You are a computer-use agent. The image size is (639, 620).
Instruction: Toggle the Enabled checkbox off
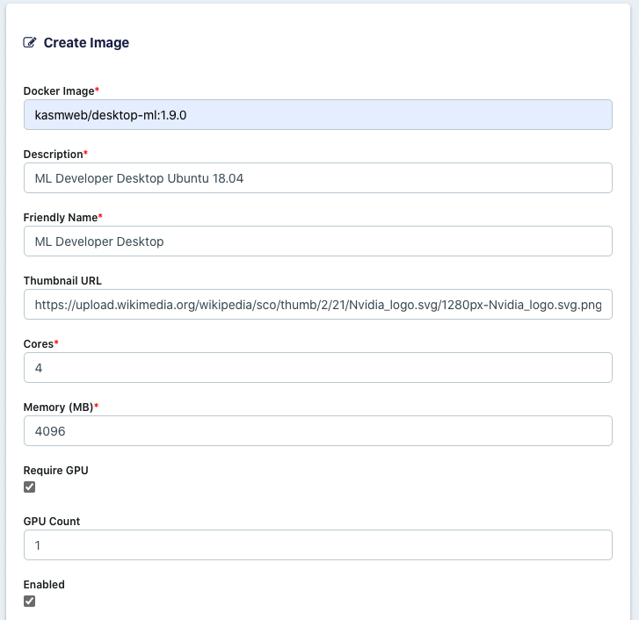[30, 602]
